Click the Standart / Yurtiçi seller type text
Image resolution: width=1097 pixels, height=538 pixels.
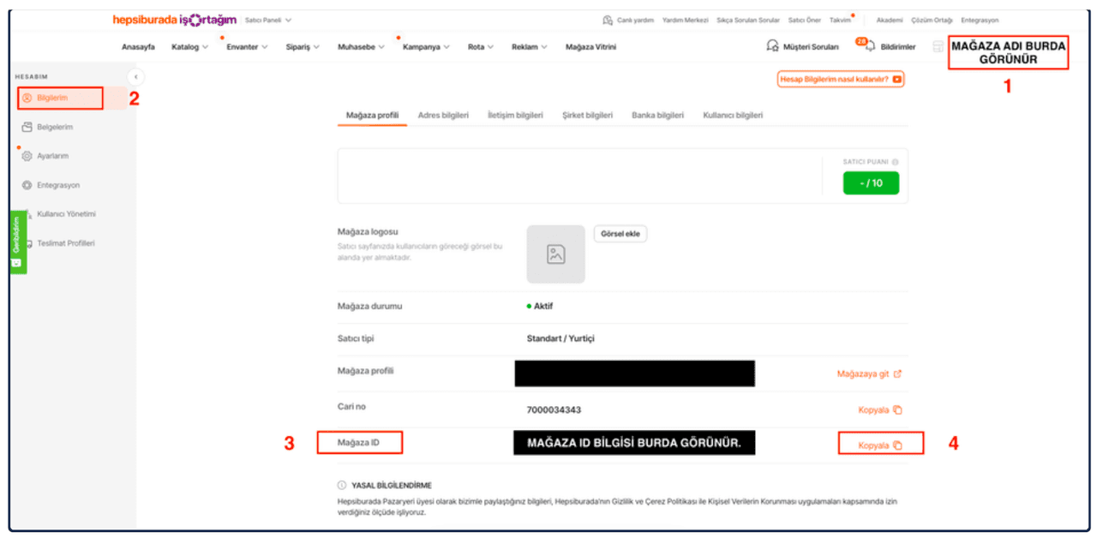coord(560,338)
